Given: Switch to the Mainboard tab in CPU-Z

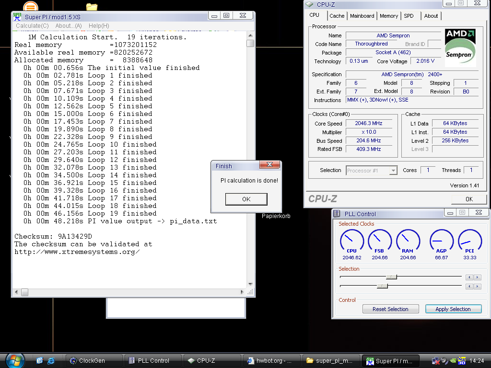Looking at the screenshot, I should click(x=362, y=16).
